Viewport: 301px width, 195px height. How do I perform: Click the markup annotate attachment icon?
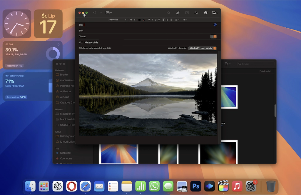point(187,13)
